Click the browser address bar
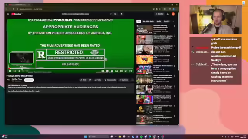This screenshot has width=248, height=139. coord(84,9)
